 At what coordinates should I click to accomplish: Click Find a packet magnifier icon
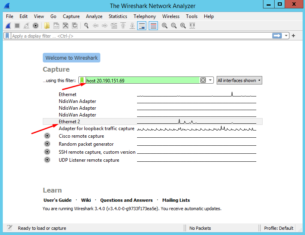86,26
